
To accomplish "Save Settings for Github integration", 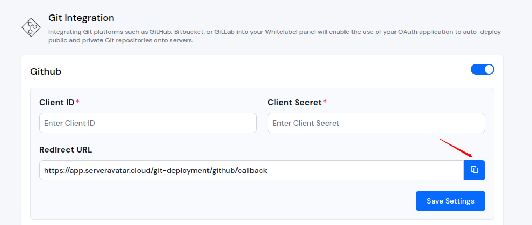I will coord(450,201).
